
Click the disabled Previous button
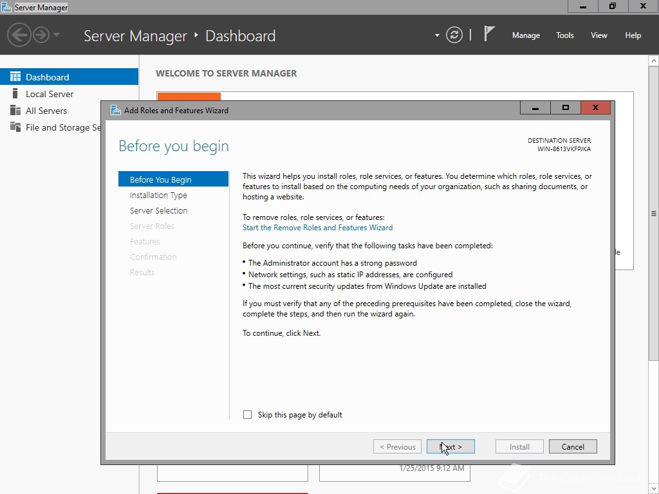(x=397, y=446)
